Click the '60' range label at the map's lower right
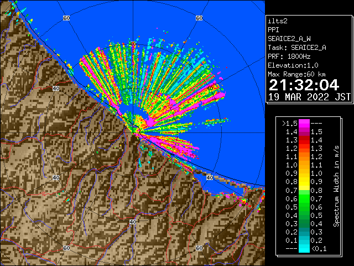354x266 pixels. [x=199, y=248]
